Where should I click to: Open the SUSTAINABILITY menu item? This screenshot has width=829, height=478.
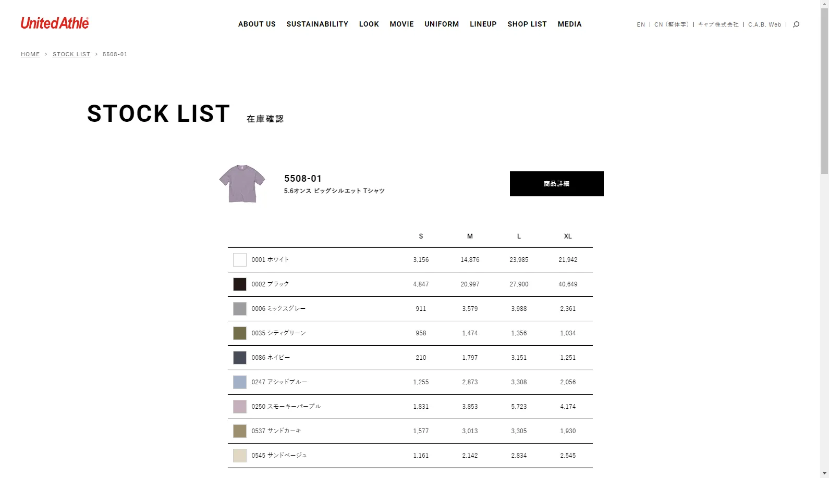[318, 24]
